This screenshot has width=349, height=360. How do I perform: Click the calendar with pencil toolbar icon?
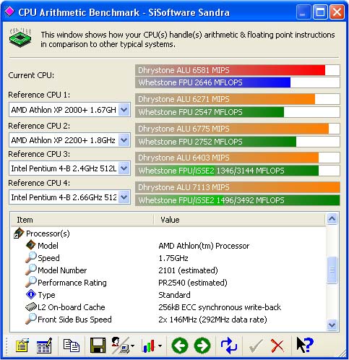point(44,346)
